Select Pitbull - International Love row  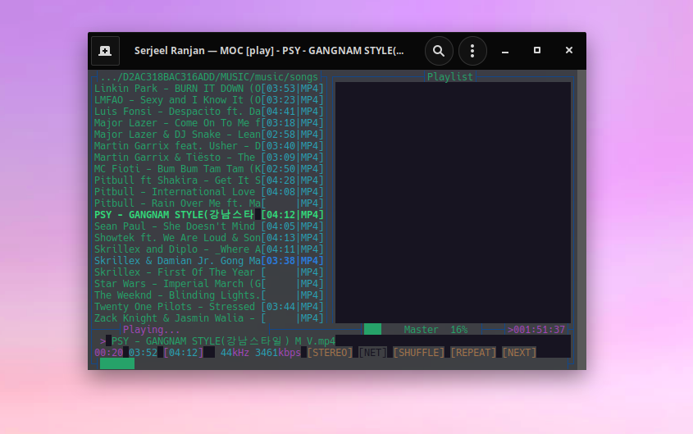click(x=208, y=192)
